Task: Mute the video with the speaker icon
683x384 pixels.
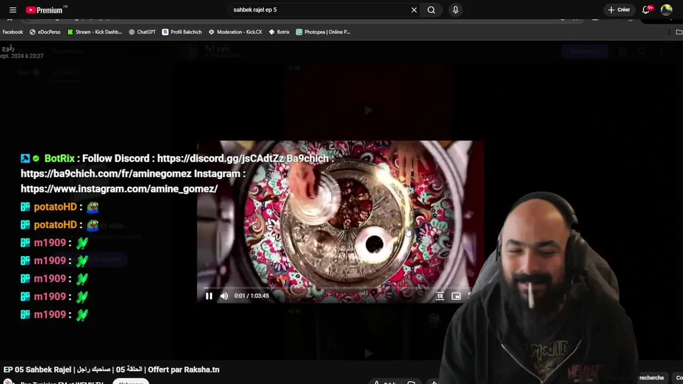Action: 224,296
